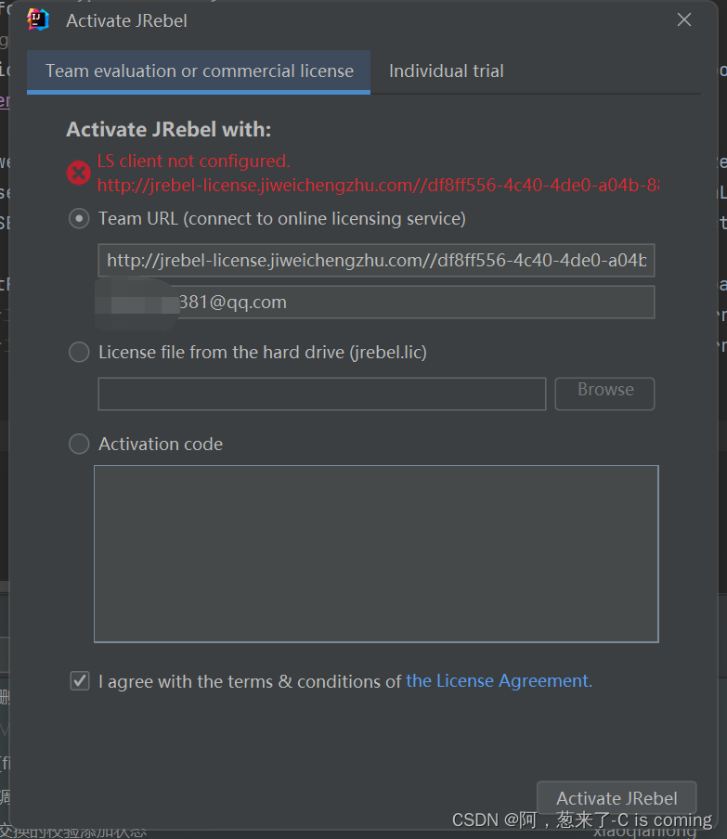Close the Activate JRebel dialog
This screenshot has width=727, height=839.
coord(683,20)
